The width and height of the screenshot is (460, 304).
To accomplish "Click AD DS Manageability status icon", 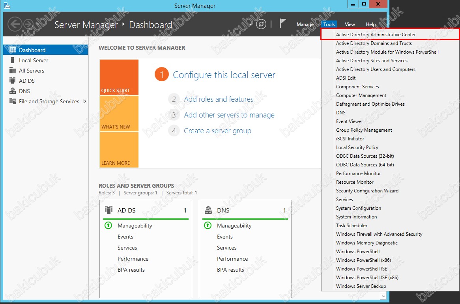I will 108,226.
